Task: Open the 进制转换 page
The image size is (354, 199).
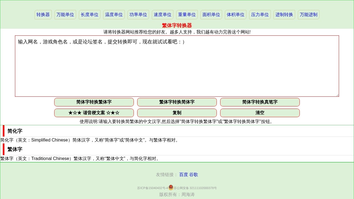Action: 284,14
